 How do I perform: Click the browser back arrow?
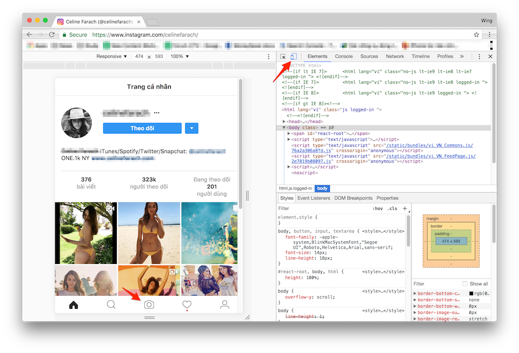tap(29, 35)
